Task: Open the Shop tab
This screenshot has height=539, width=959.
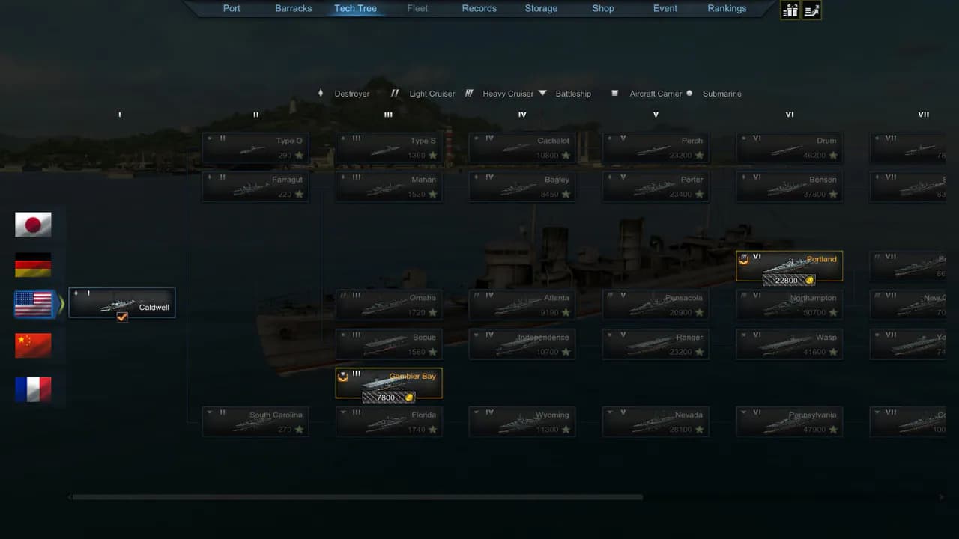Action: point(603,8)
